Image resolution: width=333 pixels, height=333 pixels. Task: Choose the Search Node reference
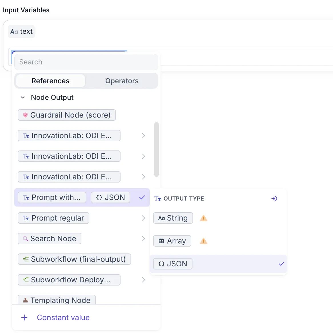(x=49, y=239)
